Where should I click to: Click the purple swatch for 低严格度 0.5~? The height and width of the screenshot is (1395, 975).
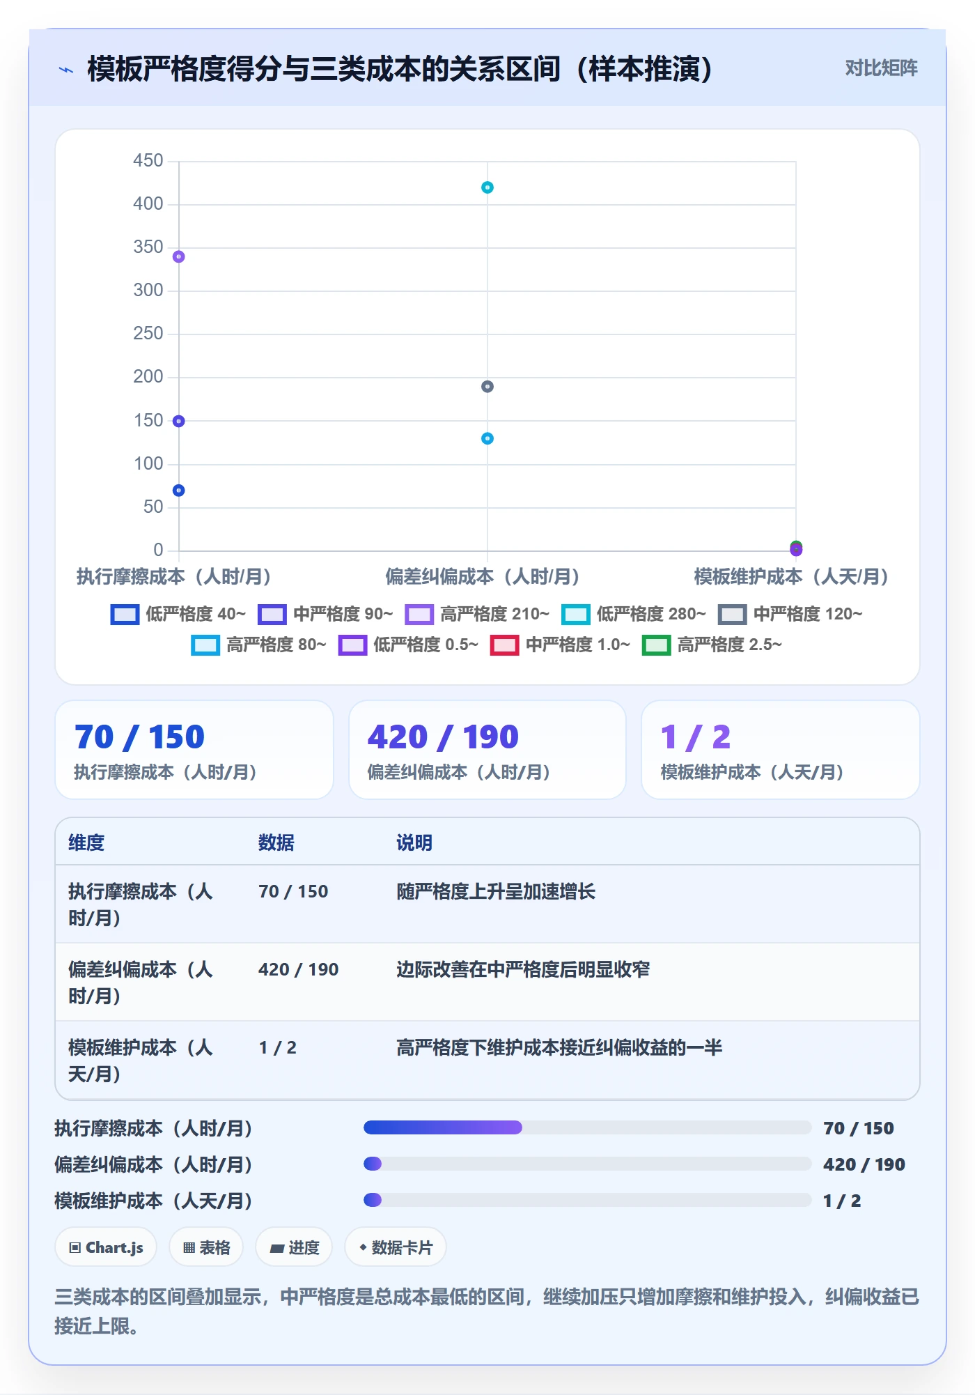[x=352, y=645]
